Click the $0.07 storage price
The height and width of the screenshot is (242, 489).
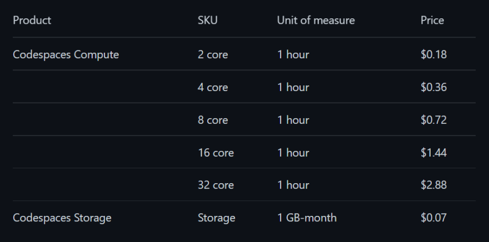433,218
